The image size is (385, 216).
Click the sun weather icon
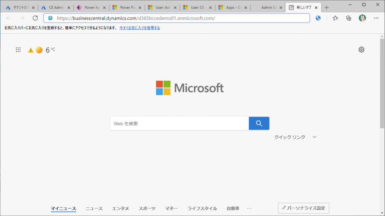(x=39, y=50)
